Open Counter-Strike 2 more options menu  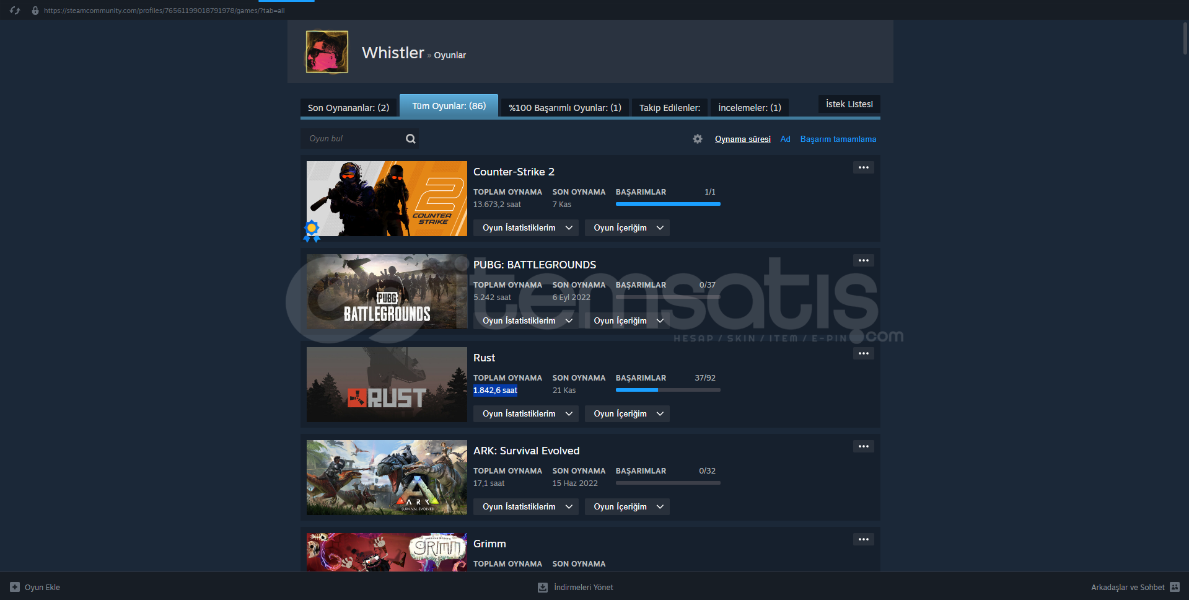[864, 167]
